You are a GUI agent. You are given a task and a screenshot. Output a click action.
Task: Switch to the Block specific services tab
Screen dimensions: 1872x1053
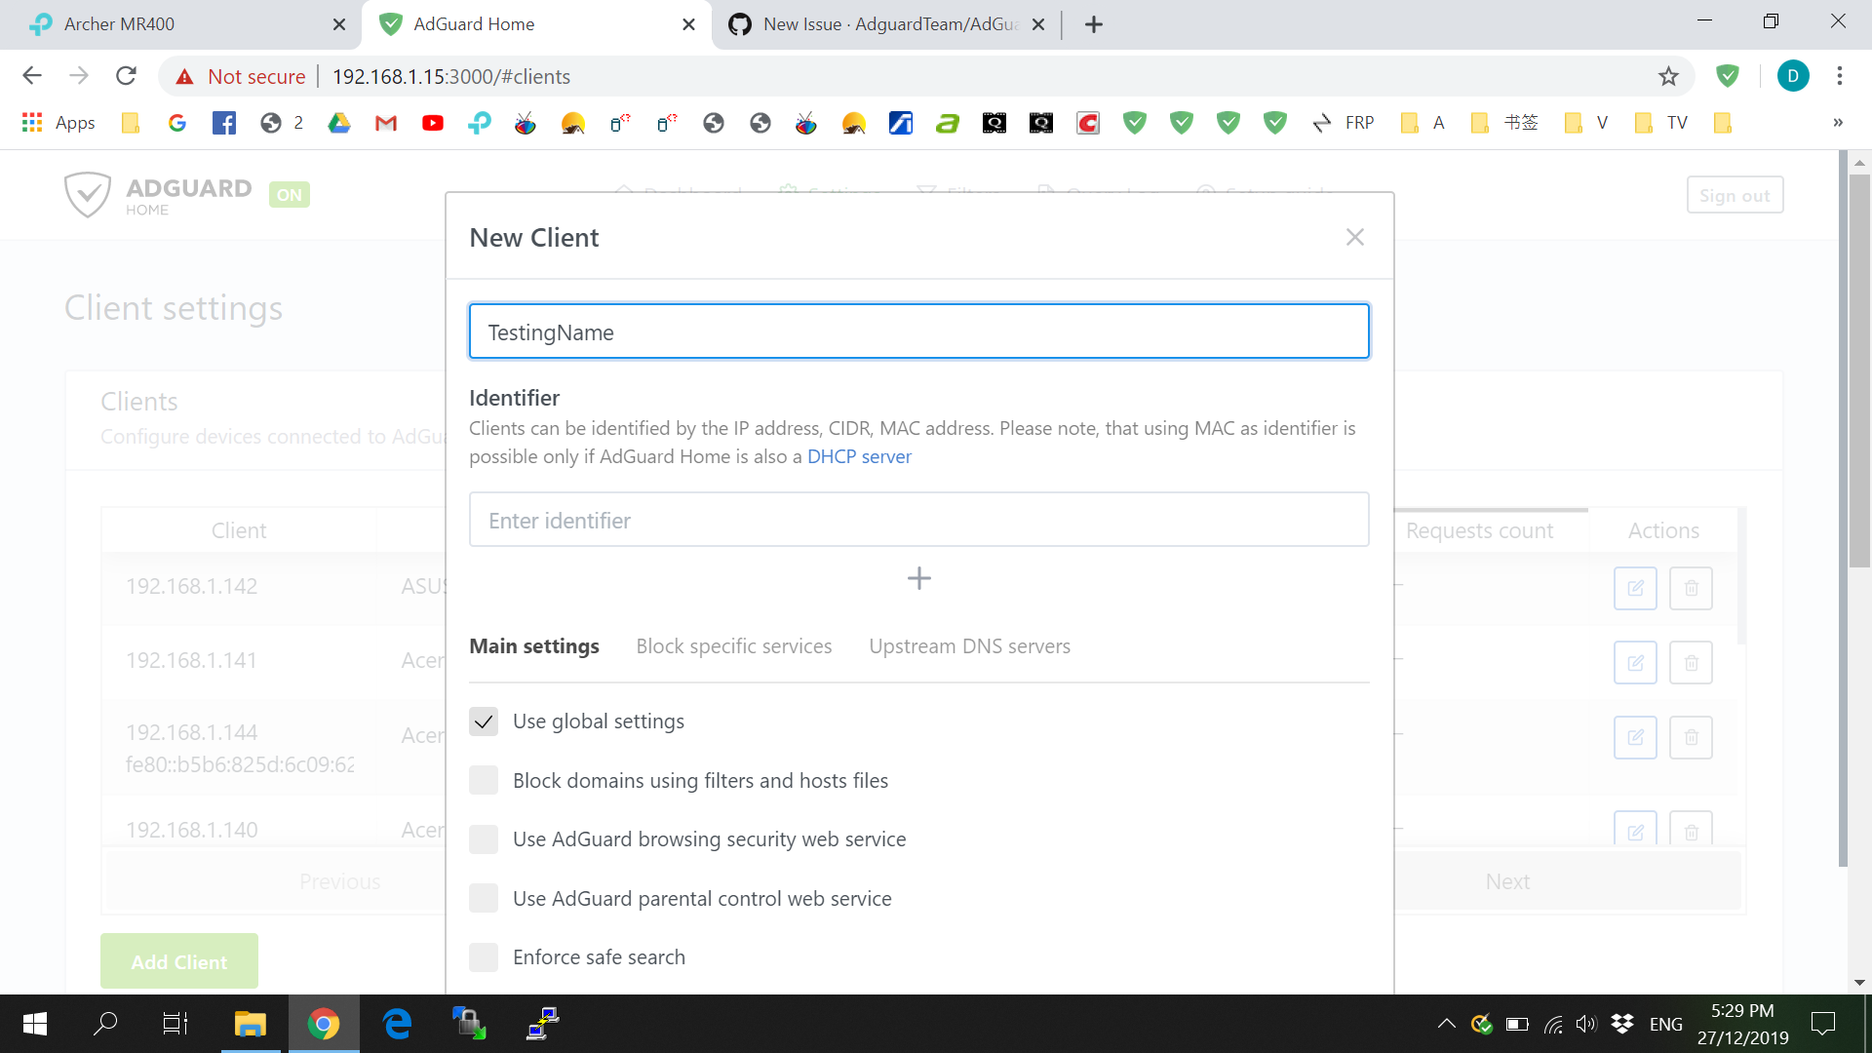(x=733, y=645)
